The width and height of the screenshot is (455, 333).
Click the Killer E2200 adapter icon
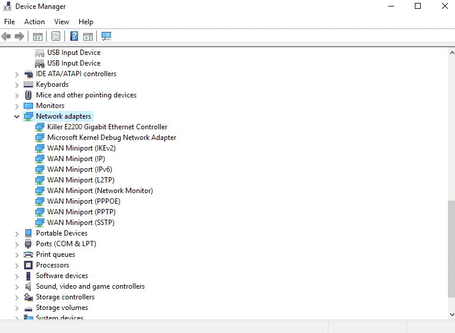40,127
